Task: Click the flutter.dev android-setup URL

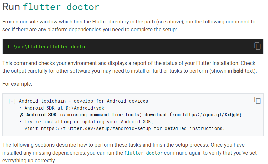Action: (x=96, y=128)
